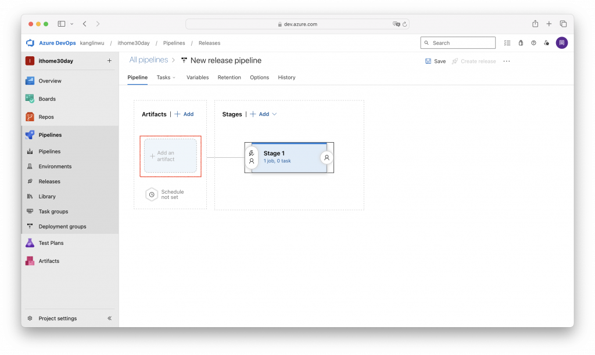Switch to the Options tab
Image resolution: width=595 pixels, height=355 pixels.
(259, 77)
